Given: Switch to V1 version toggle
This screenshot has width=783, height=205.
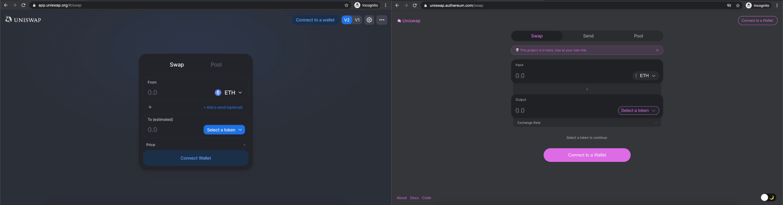Looking at the screenshot, I should (x=357, y=20).
